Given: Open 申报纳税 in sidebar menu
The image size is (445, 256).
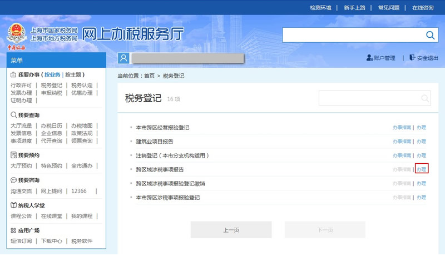Looking at the screenshot, I should coord(51,93).
